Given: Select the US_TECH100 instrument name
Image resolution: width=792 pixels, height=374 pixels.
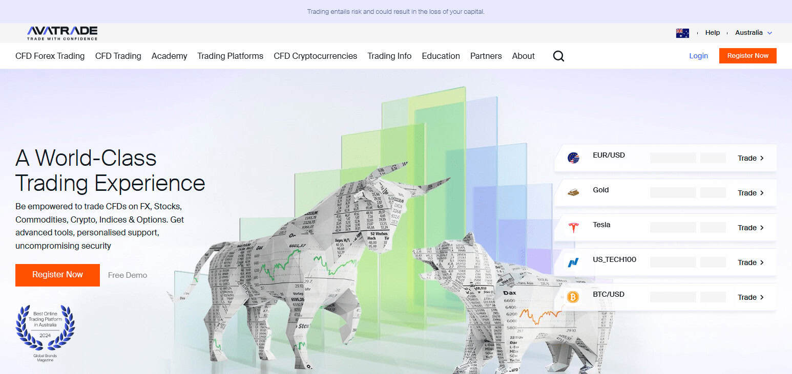Looking at the screenshot, I should [614, 259].
